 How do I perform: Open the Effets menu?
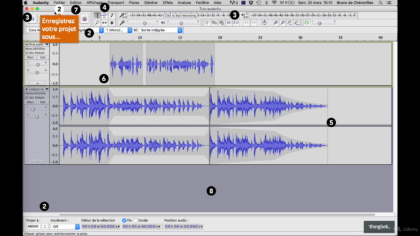point(168,3)
